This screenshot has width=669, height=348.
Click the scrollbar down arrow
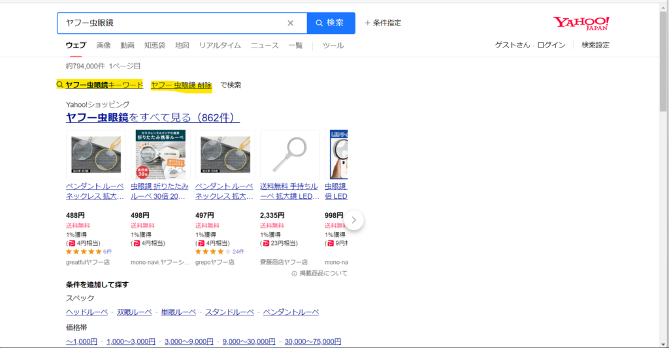click(664, 344)
